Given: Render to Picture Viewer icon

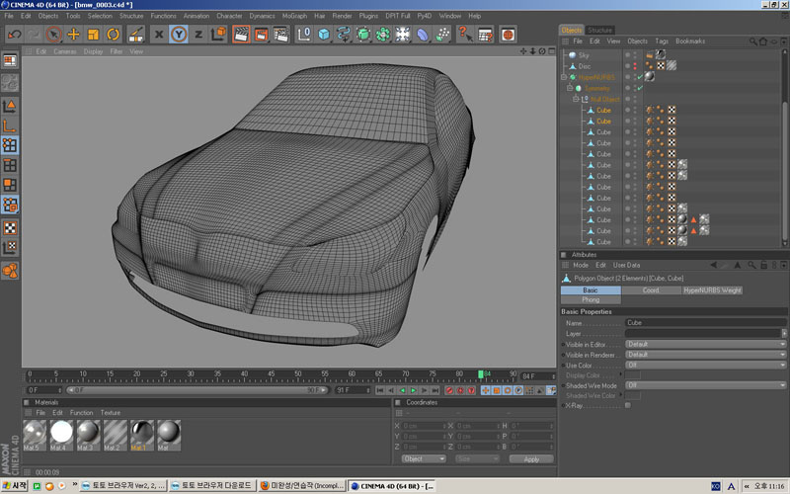Looking at the screenshot, I should click(x=261, y=35).
